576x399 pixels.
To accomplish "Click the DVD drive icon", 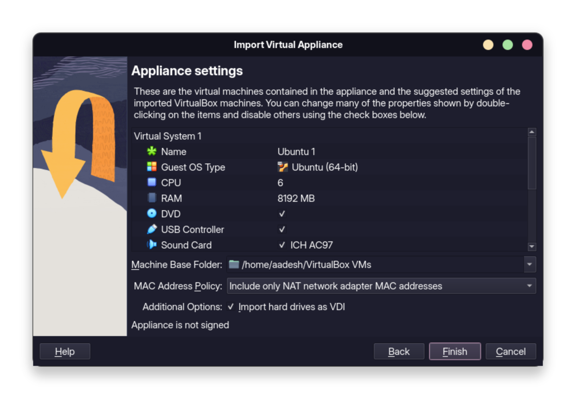I will point(151,213).
